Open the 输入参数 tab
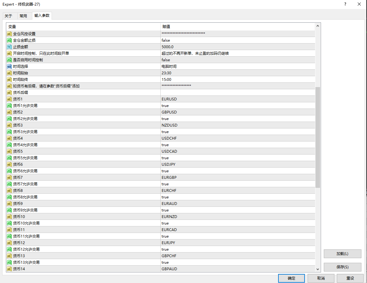The height and width of the screenshot is (283, 367). [42, 16]
